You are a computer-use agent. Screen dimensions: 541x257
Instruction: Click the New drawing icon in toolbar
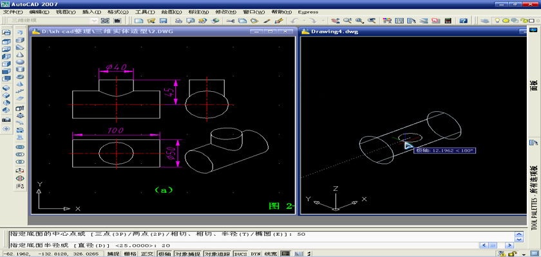click(138, 21)
